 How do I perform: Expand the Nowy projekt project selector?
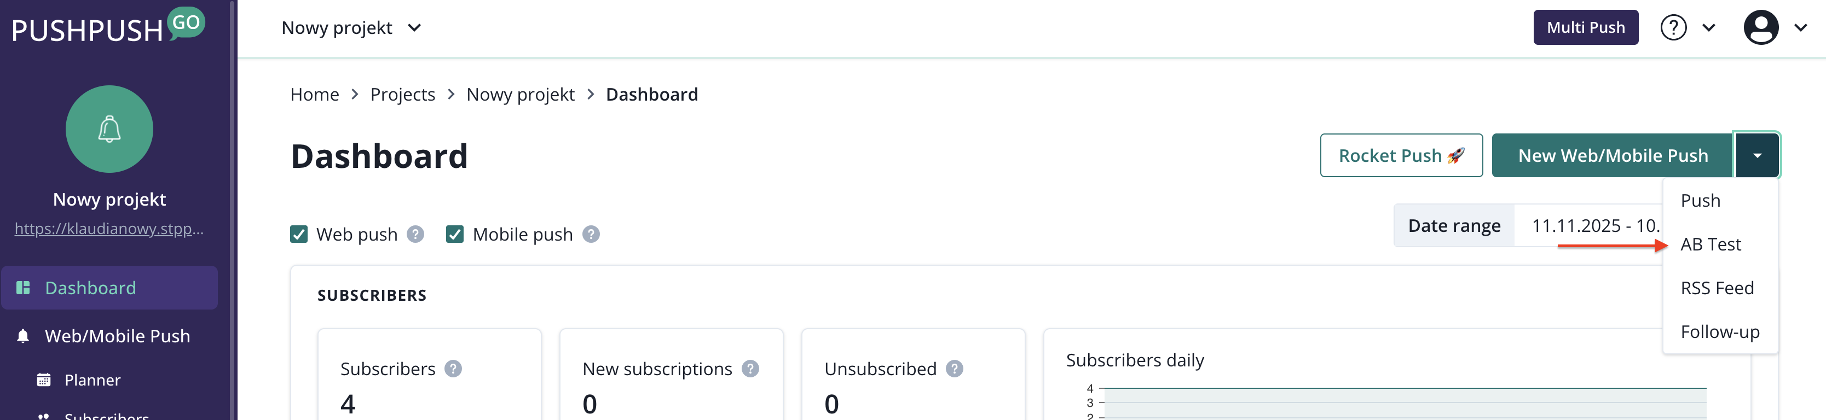tap(351, 28)
